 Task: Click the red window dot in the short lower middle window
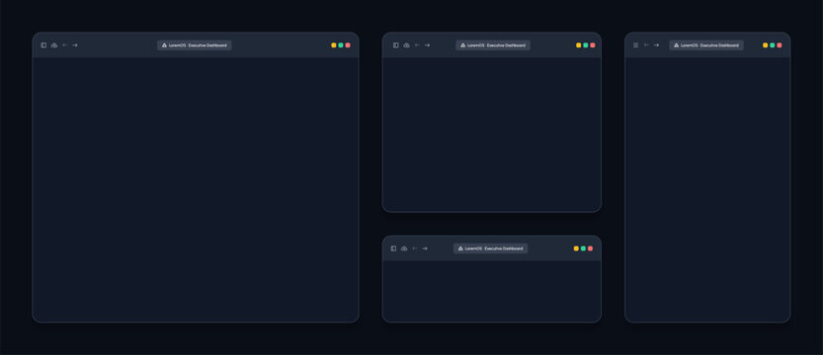590,248
